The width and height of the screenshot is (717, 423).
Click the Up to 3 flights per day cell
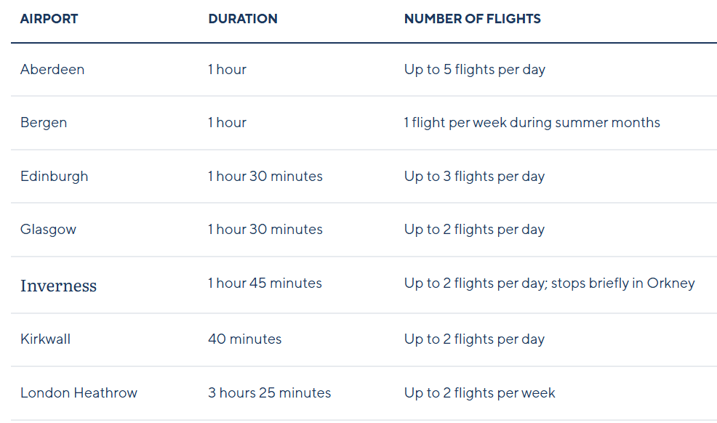pyautogui.click(x=474, y=177)
